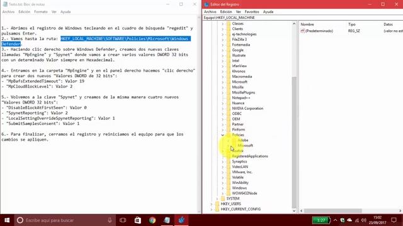Open Notepad's Edición menu

click(x=24, y=12)
